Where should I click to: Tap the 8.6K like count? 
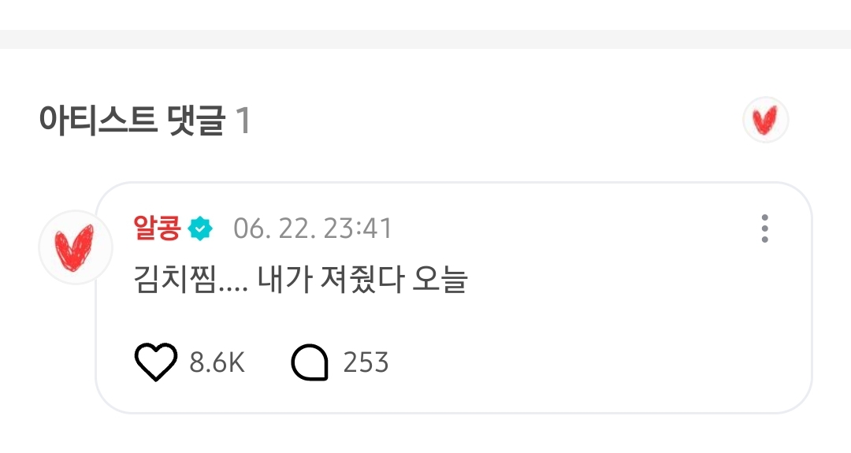[x=217, y=362]
